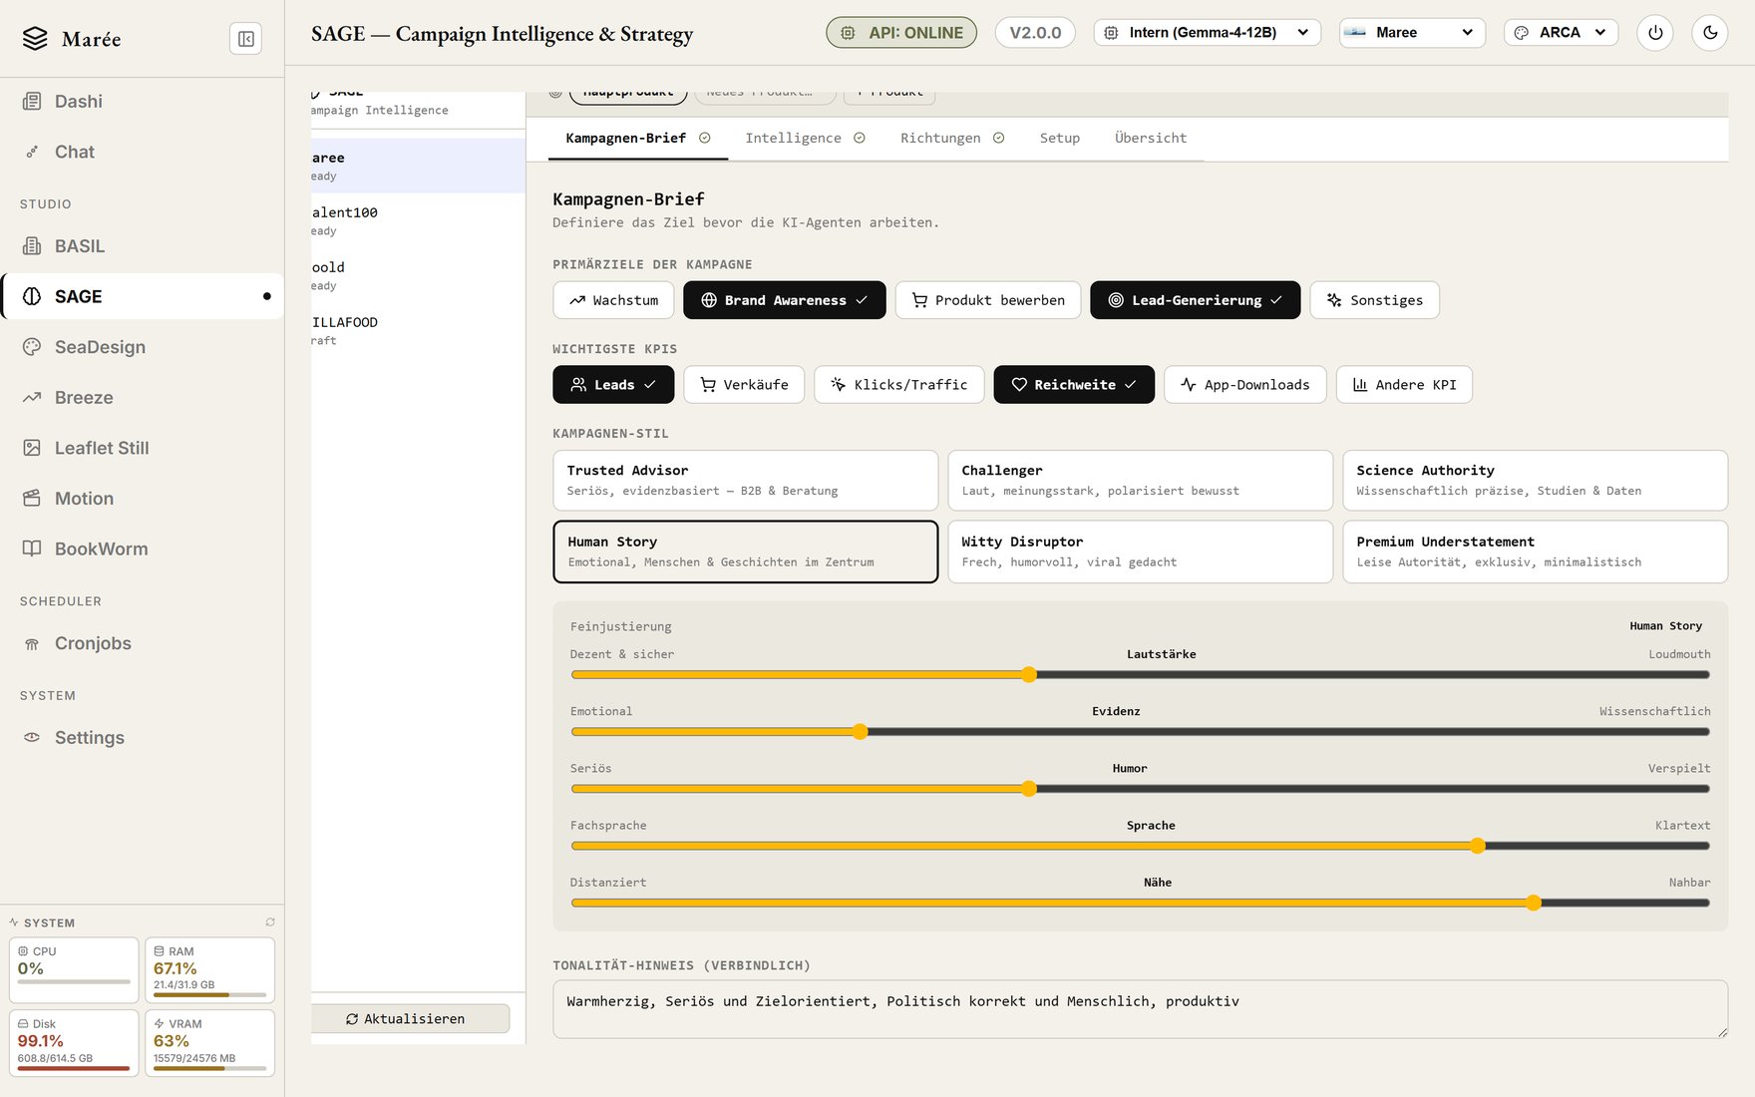Open the Maree workspace dropdown

tap(1412, 33)
